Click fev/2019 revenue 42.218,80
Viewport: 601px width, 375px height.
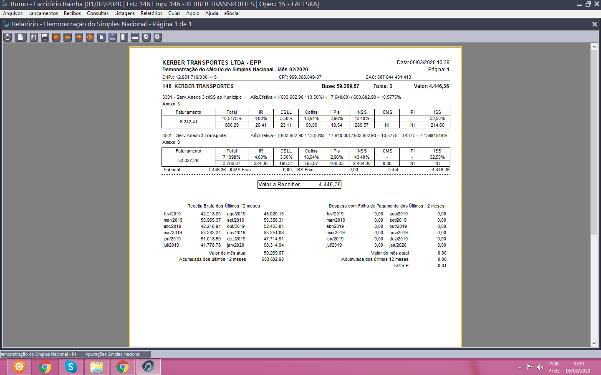211,214
